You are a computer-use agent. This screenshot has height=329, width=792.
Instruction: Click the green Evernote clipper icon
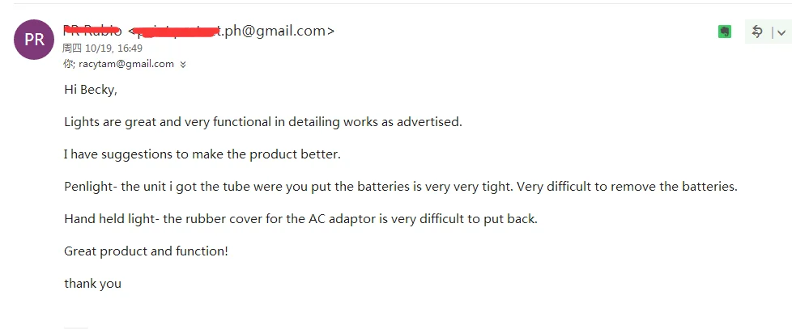[725, 32]
